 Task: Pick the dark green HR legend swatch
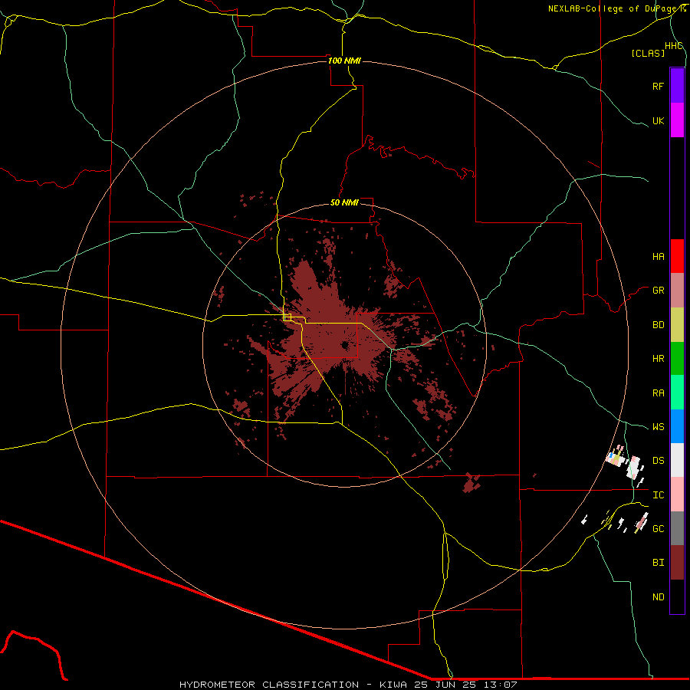tap(677, 359)
